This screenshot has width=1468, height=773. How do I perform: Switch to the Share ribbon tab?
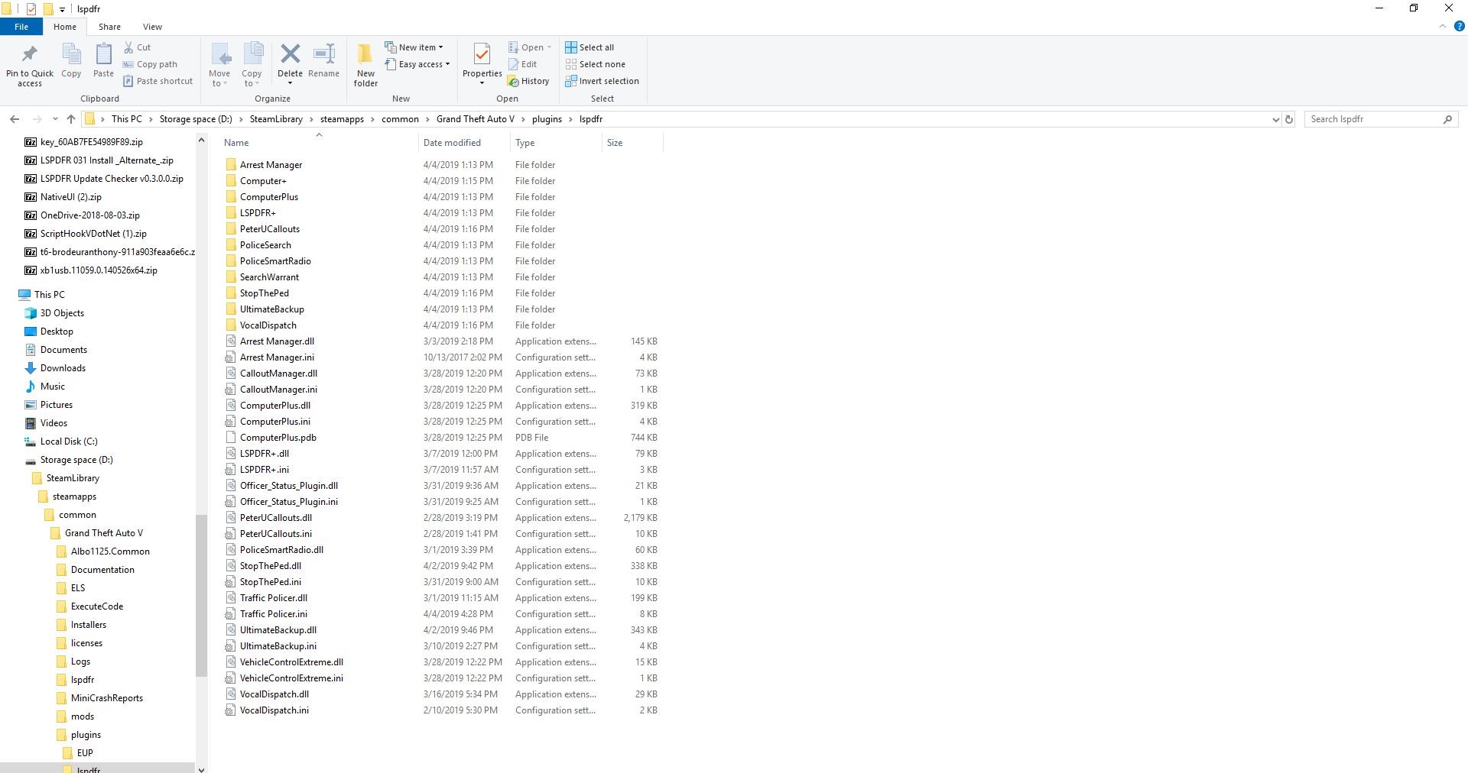click(x=109, y=27)
